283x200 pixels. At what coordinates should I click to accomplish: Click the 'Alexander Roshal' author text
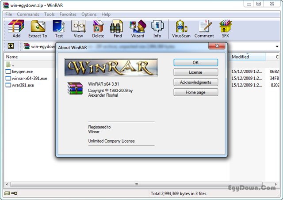pyautogui.click(x=103, y=95)
